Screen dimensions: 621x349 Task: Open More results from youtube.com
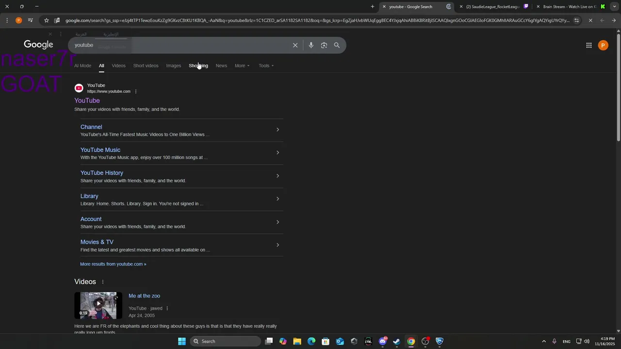tap(113, 264)
